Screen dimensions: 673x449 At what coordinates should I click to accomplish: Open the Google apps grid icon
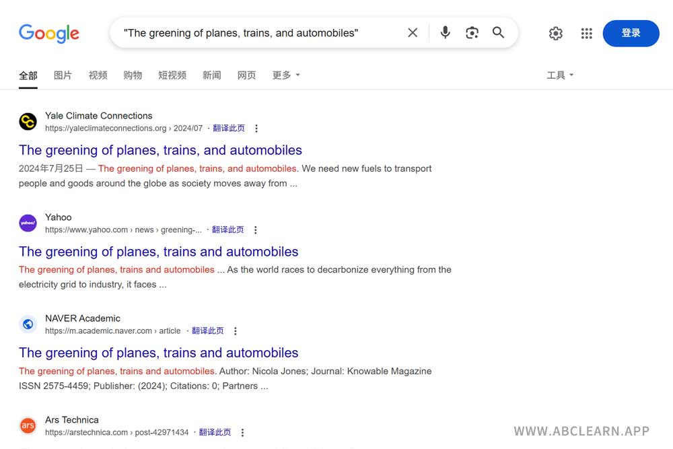[x=586, y=33]
